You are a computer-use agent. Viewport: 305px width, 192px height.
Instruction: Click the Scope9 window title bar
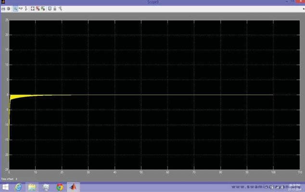tap(152, 2)
